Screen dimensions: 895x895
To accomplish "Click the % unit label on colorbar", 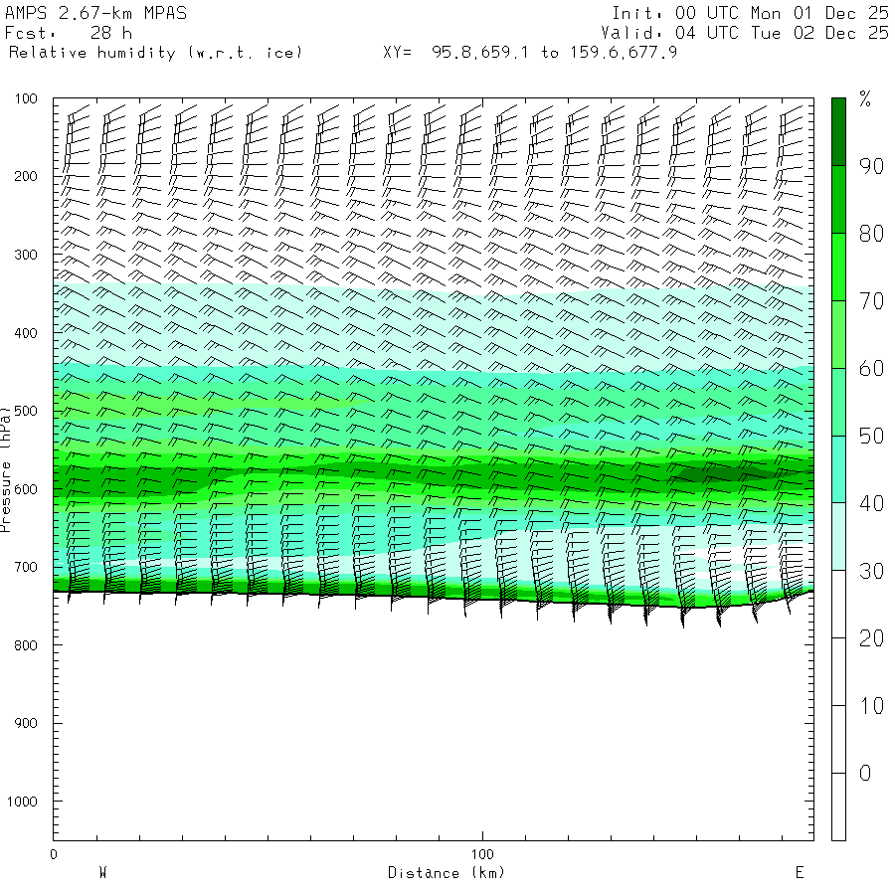I will tap(865, 99).
